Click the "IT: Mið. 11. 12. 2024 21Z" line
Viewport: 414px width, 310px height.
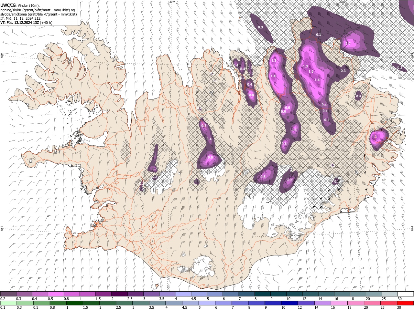20,18
